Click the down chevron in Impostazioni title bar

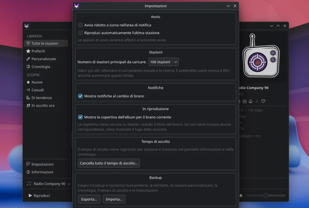pos(228,6)
